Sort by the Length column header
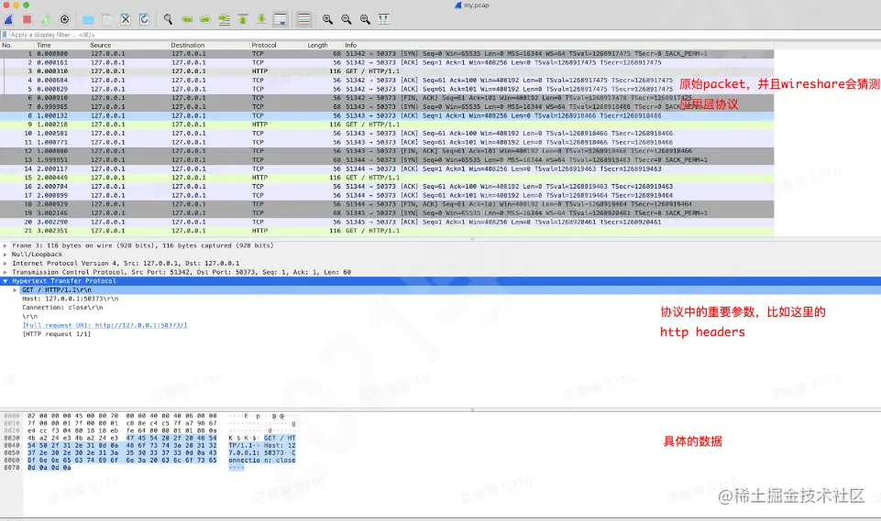 [x=317, y=45]
